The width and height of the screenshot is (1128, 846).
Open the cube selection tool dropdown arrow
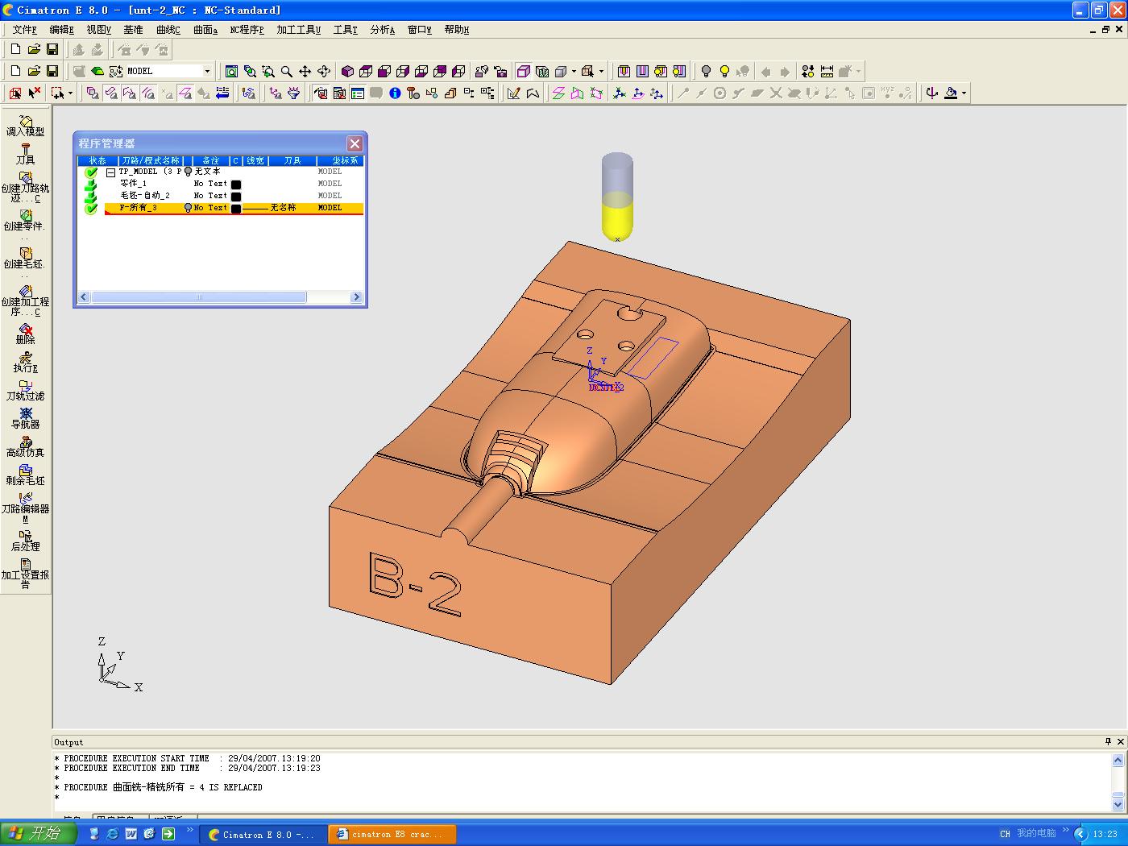601,71
